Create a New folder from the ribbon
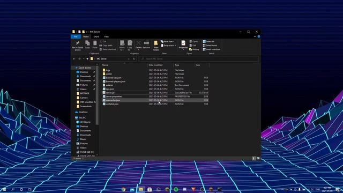Viewport: 343px width, 193px height. [x=156, y=46]
